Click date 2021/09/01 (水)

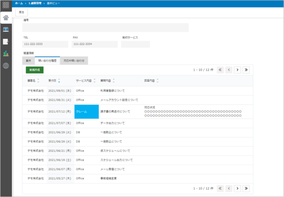[x=60, y=91]
